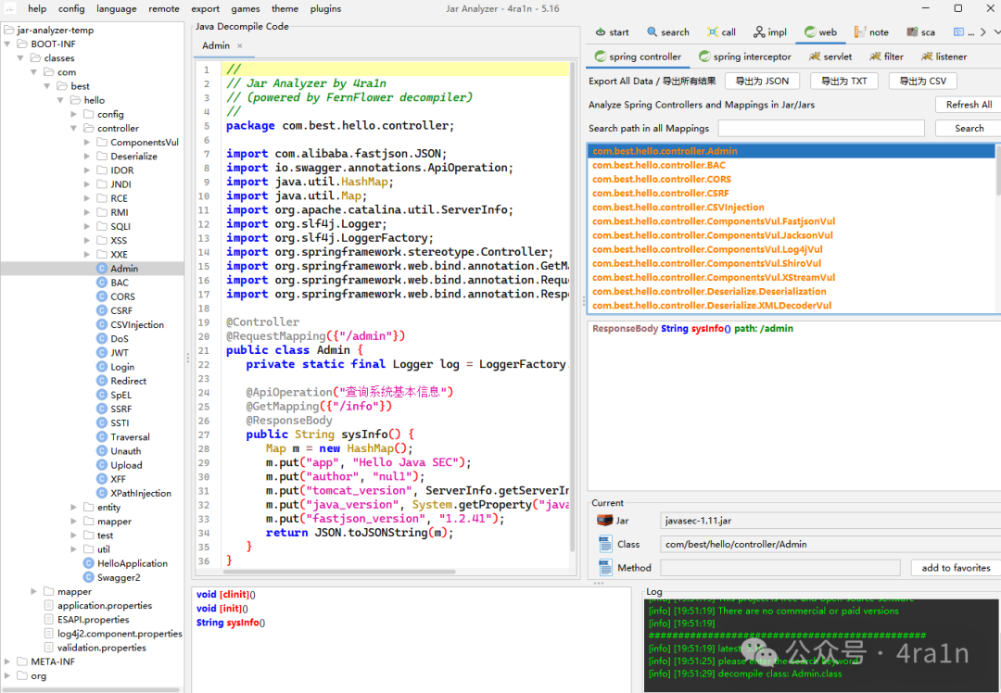Export results using 导出为 JSON button
Screen dimensions: 1001x693
762,81
